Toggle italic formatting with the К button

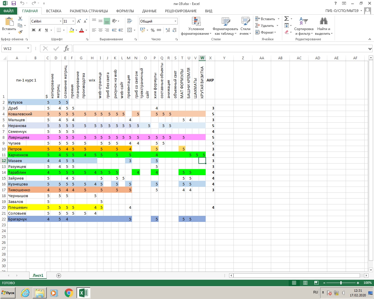tap(40, 30)
